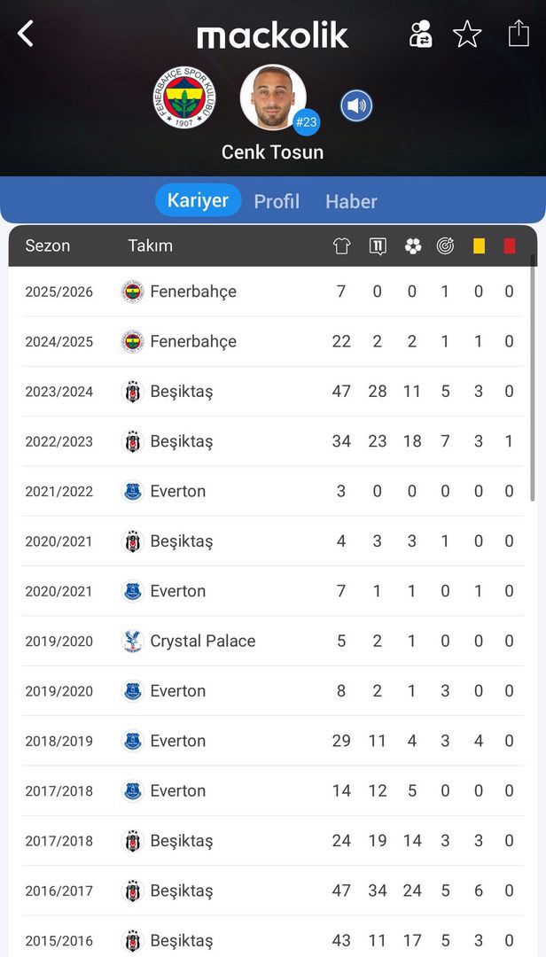Screen dimensions: 546x957
Task: Tap the starting eleven column icon
Action: click(378, 246)
